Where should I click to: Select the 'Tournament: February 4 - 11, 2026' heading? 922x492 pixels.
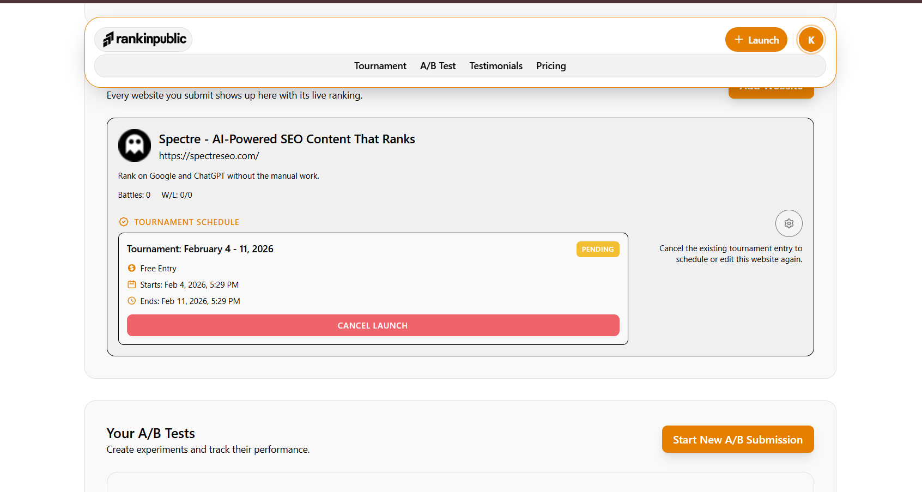pos(200,249)
